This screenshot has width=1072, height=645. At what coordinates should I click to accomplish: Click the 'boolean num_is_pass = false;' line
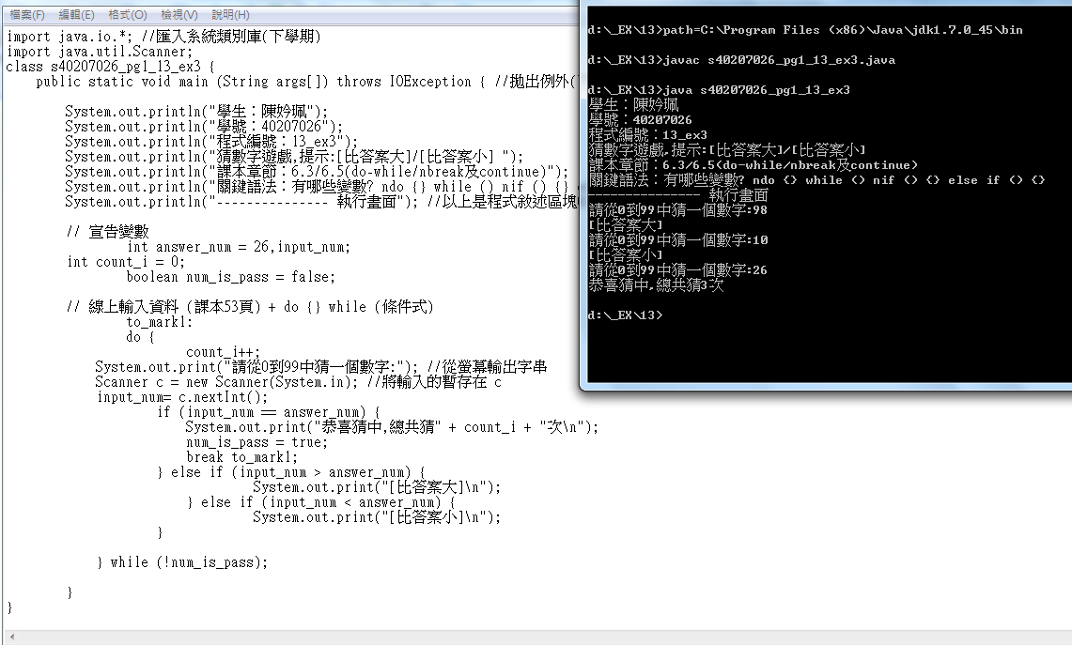(x=230, y=277)
